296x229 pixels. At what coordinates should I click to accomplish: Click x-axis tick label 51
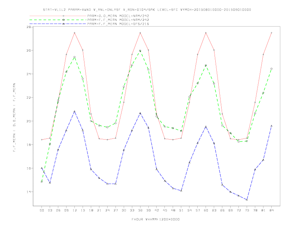pos(181,210)
